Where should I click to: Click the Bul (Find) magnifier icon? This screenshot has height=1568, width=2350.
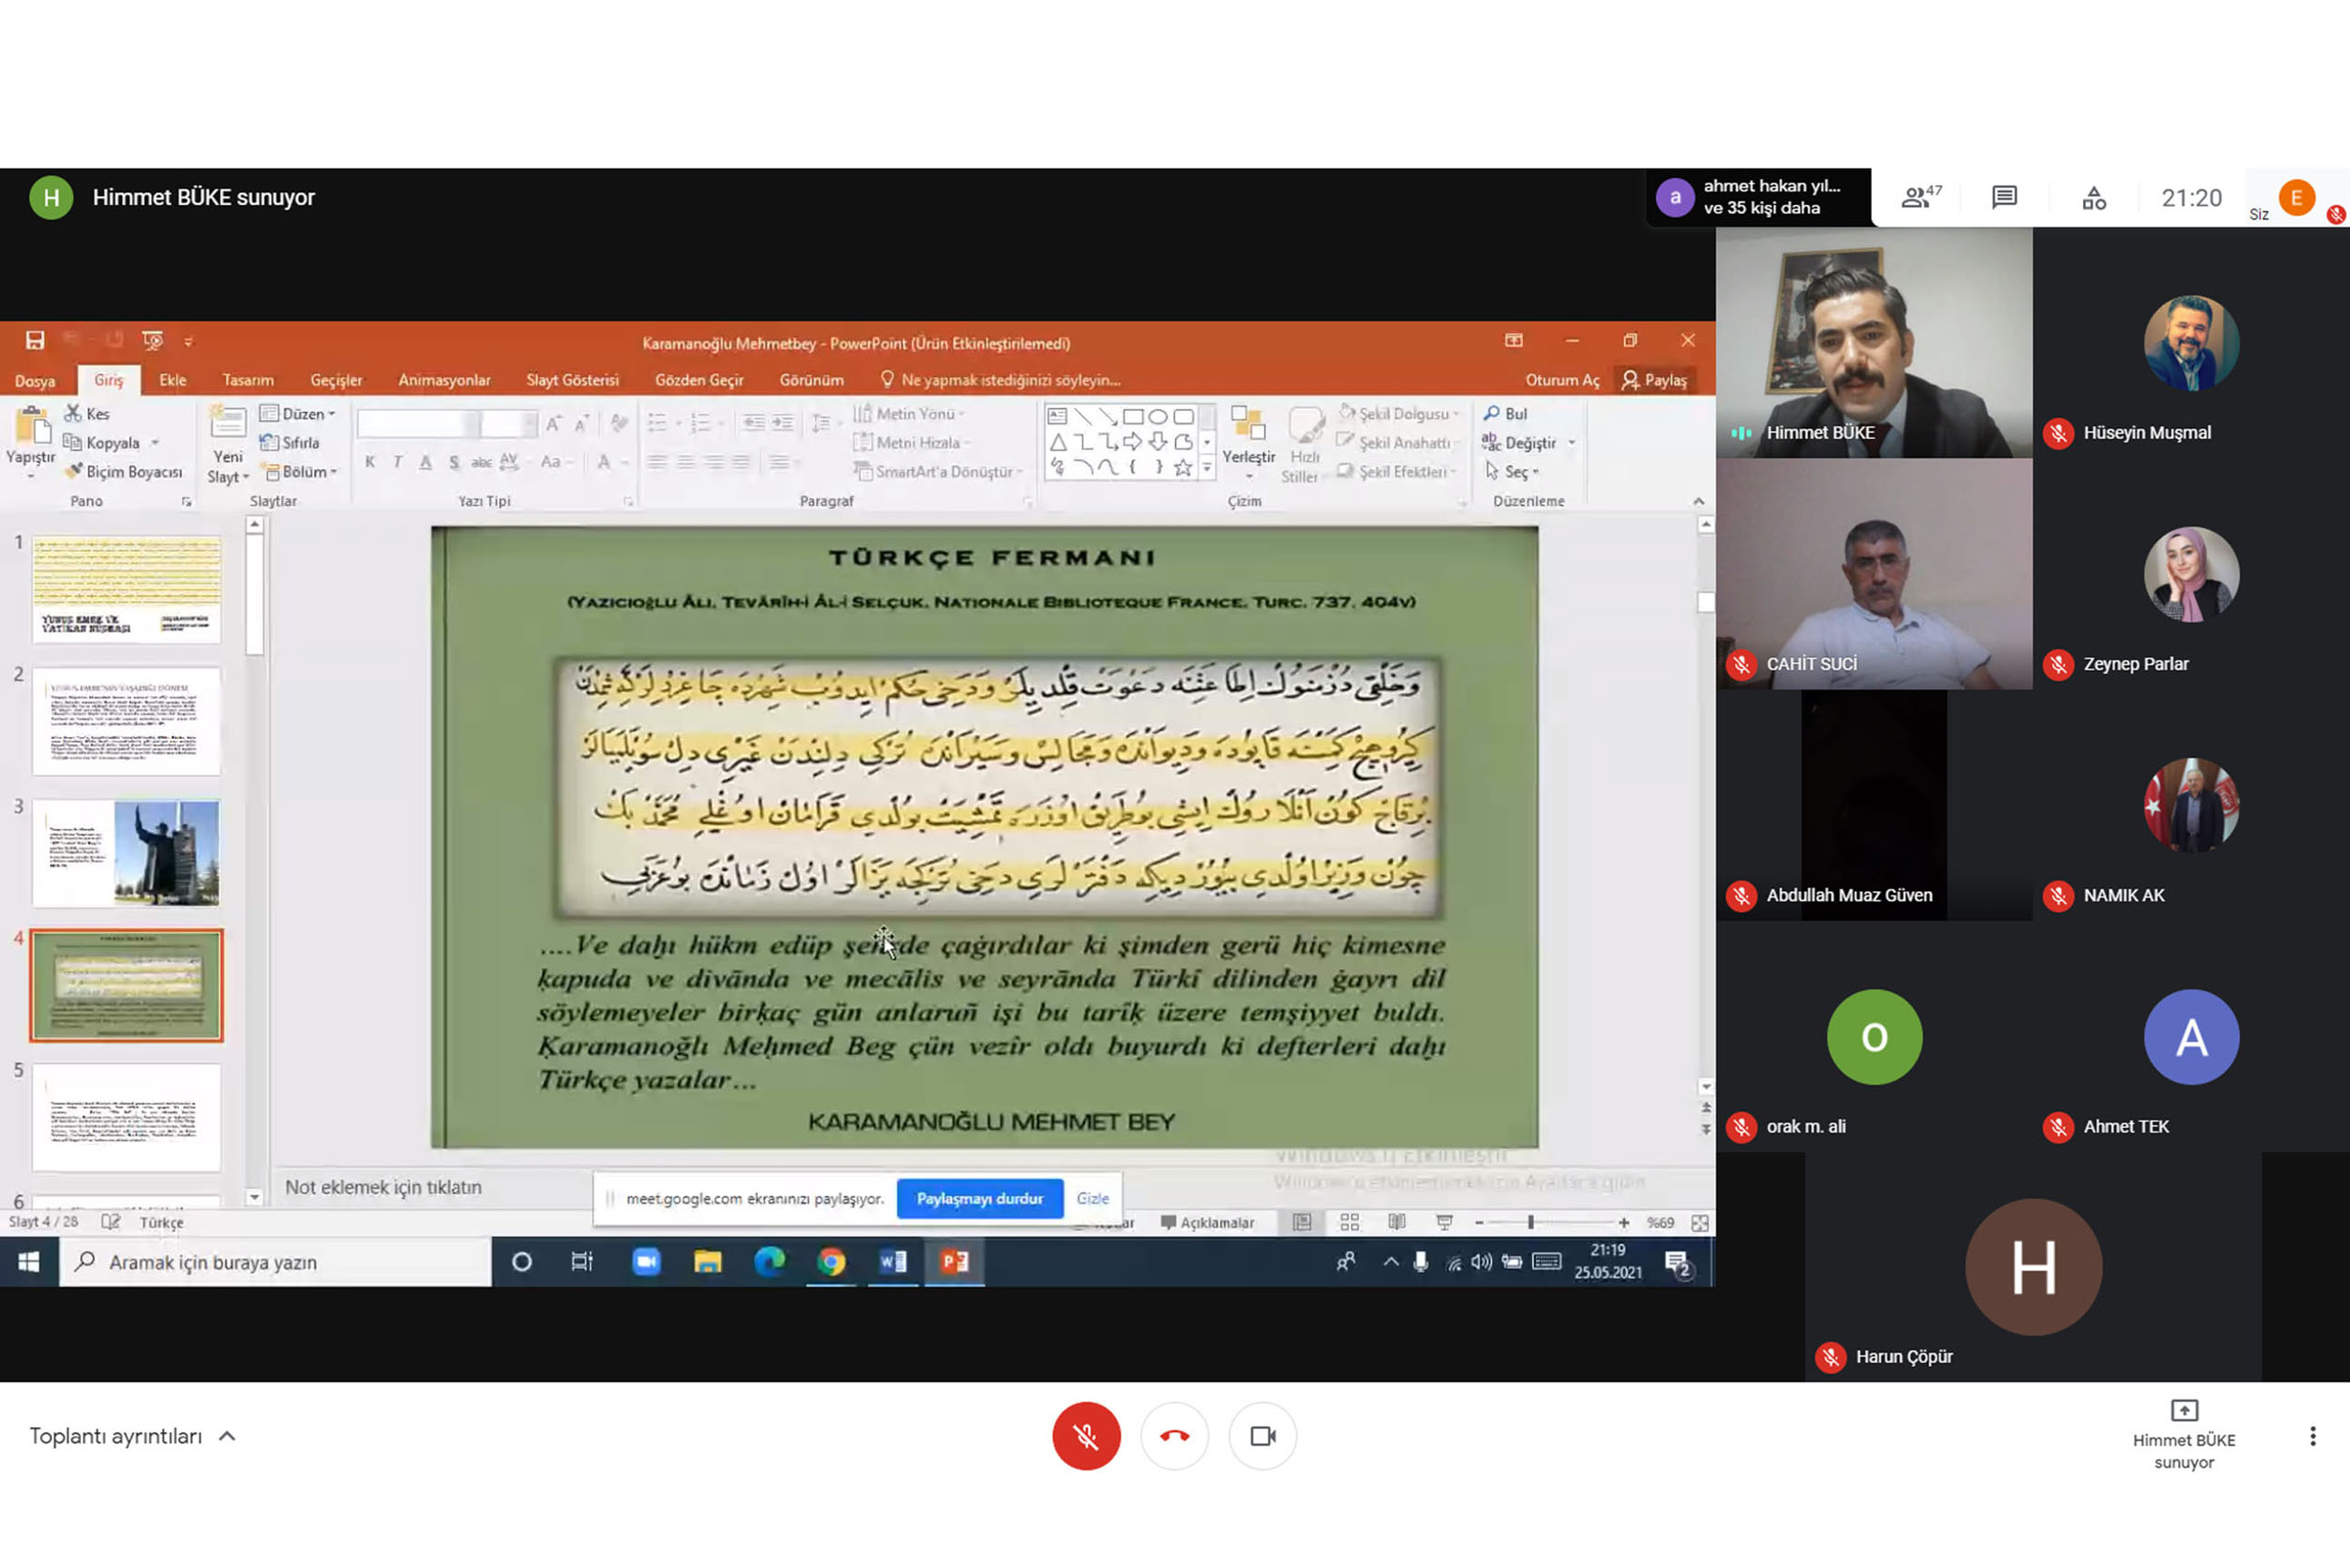[1492, 413]
